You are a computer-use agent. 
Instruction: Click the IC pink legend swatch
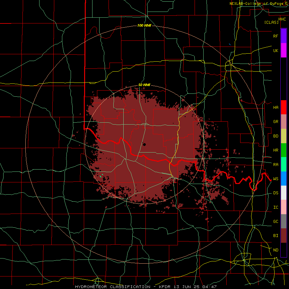click(284, 207)
